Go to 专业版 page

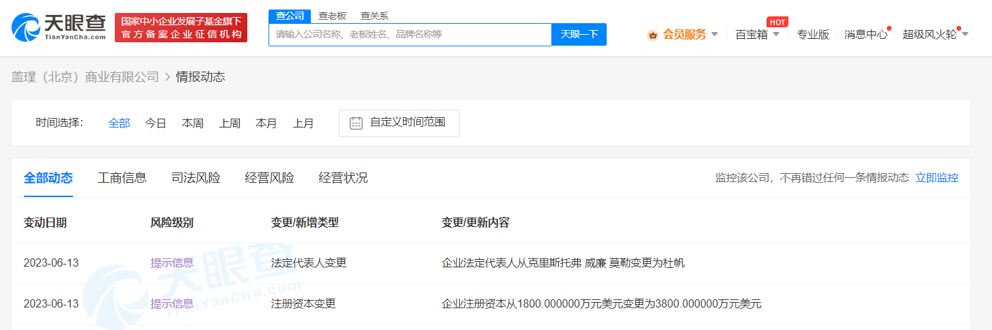813,34
